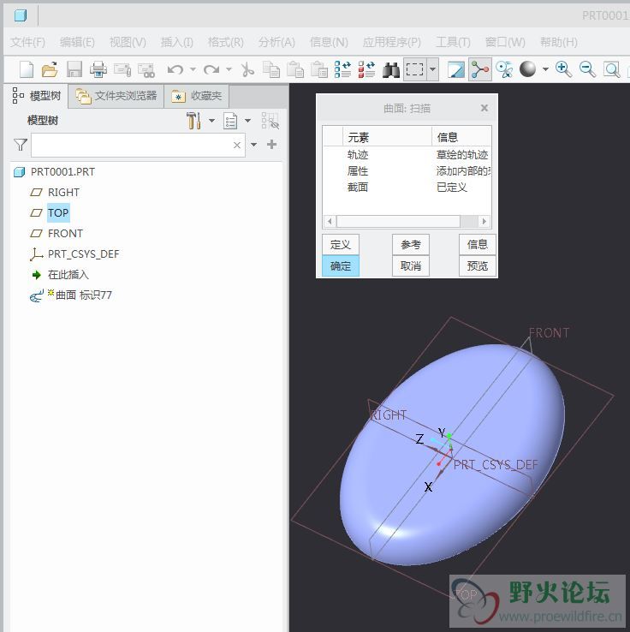Screen dimensions: 630x632
Task: Zoom out with the minus magnifier
Action: [588, 69]
